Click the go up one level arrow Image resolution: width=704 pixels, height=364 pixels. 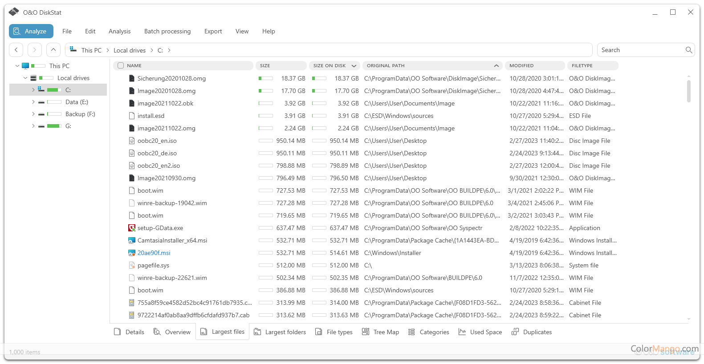[x=53, y=50]
